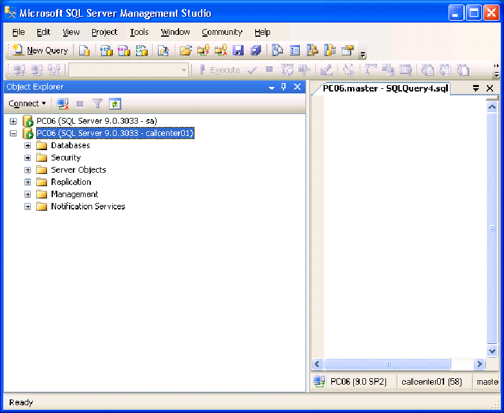Click the New Query toolbar button
The image size is (504, 413).
tap(40, 50)
